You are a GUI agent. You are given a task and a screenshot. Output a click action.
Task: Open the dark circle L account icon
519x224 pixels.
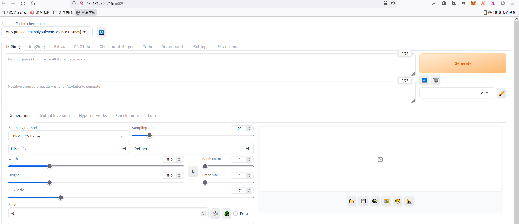(444, 3)
